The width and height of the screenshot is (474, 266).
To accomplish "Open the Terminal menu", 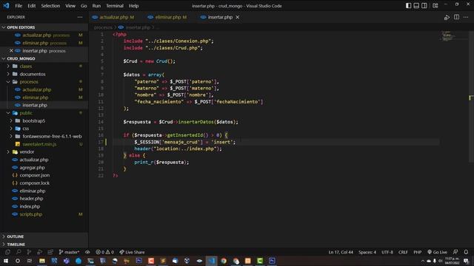I will tap(115, 6).
